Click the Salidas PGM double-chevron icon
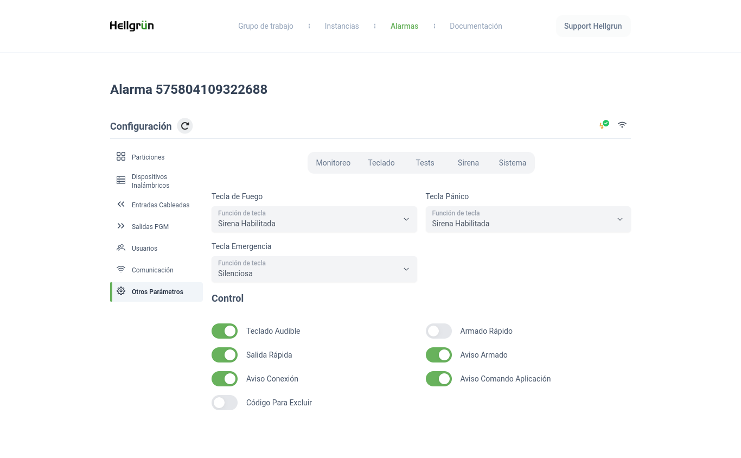The image size is (741, 458). tap(121, 226)
